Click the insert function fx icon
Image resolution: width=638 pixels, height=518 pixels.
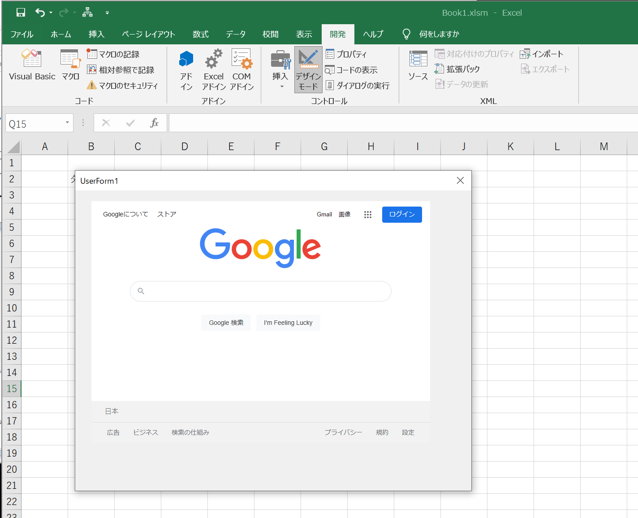pyautogui.click(x=154, y=123)
